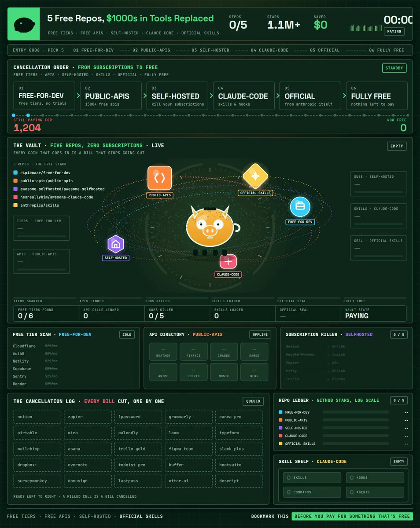420x528 pixels.
Task: Click the FREE-FOR-DEV star bar in Repo Ledger
Action: pos(356,412)
